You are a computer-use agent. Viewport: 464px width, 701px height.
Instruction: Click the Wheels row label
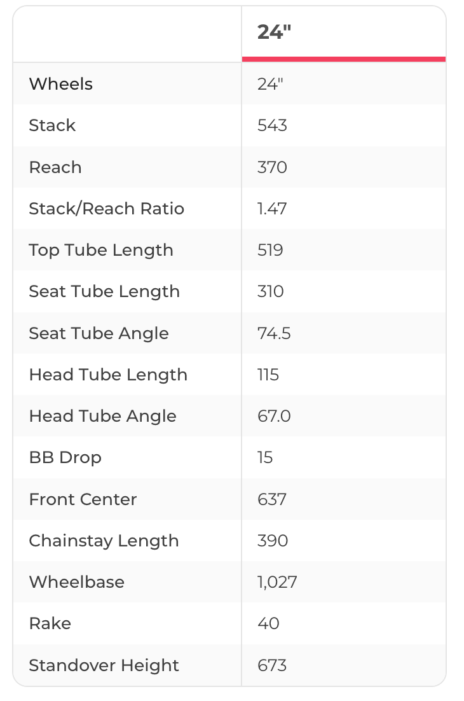[61, 84]
